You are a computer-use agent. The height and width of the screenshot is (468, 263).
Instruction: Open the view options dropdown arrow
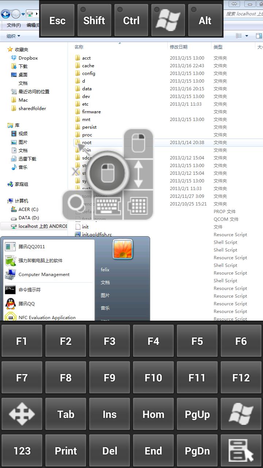click(247, 36)
